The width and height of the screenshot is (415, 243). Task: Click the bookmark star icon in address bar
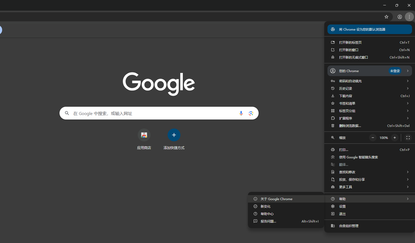[x=386, y=17]
